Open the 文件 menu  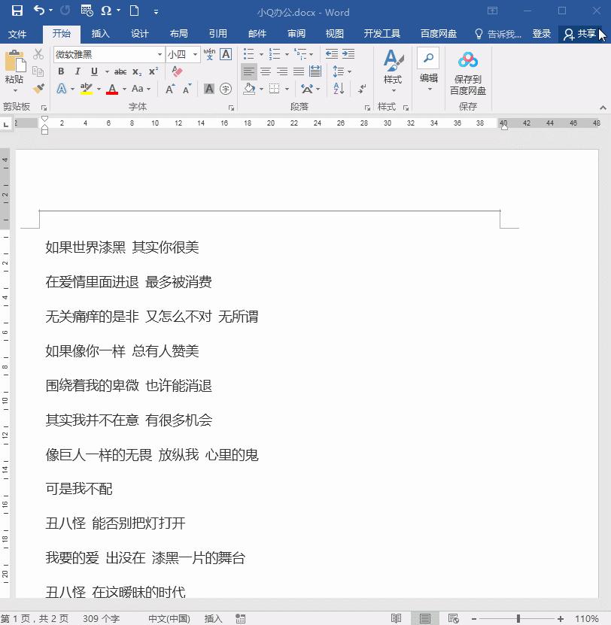click(17, 34)
